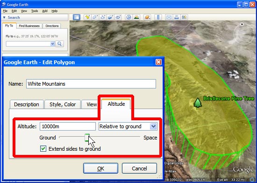The height and width of the screenshot is (183, 257).
Task: Uncheck Extend sides to ground
Action: pos(43,149)
